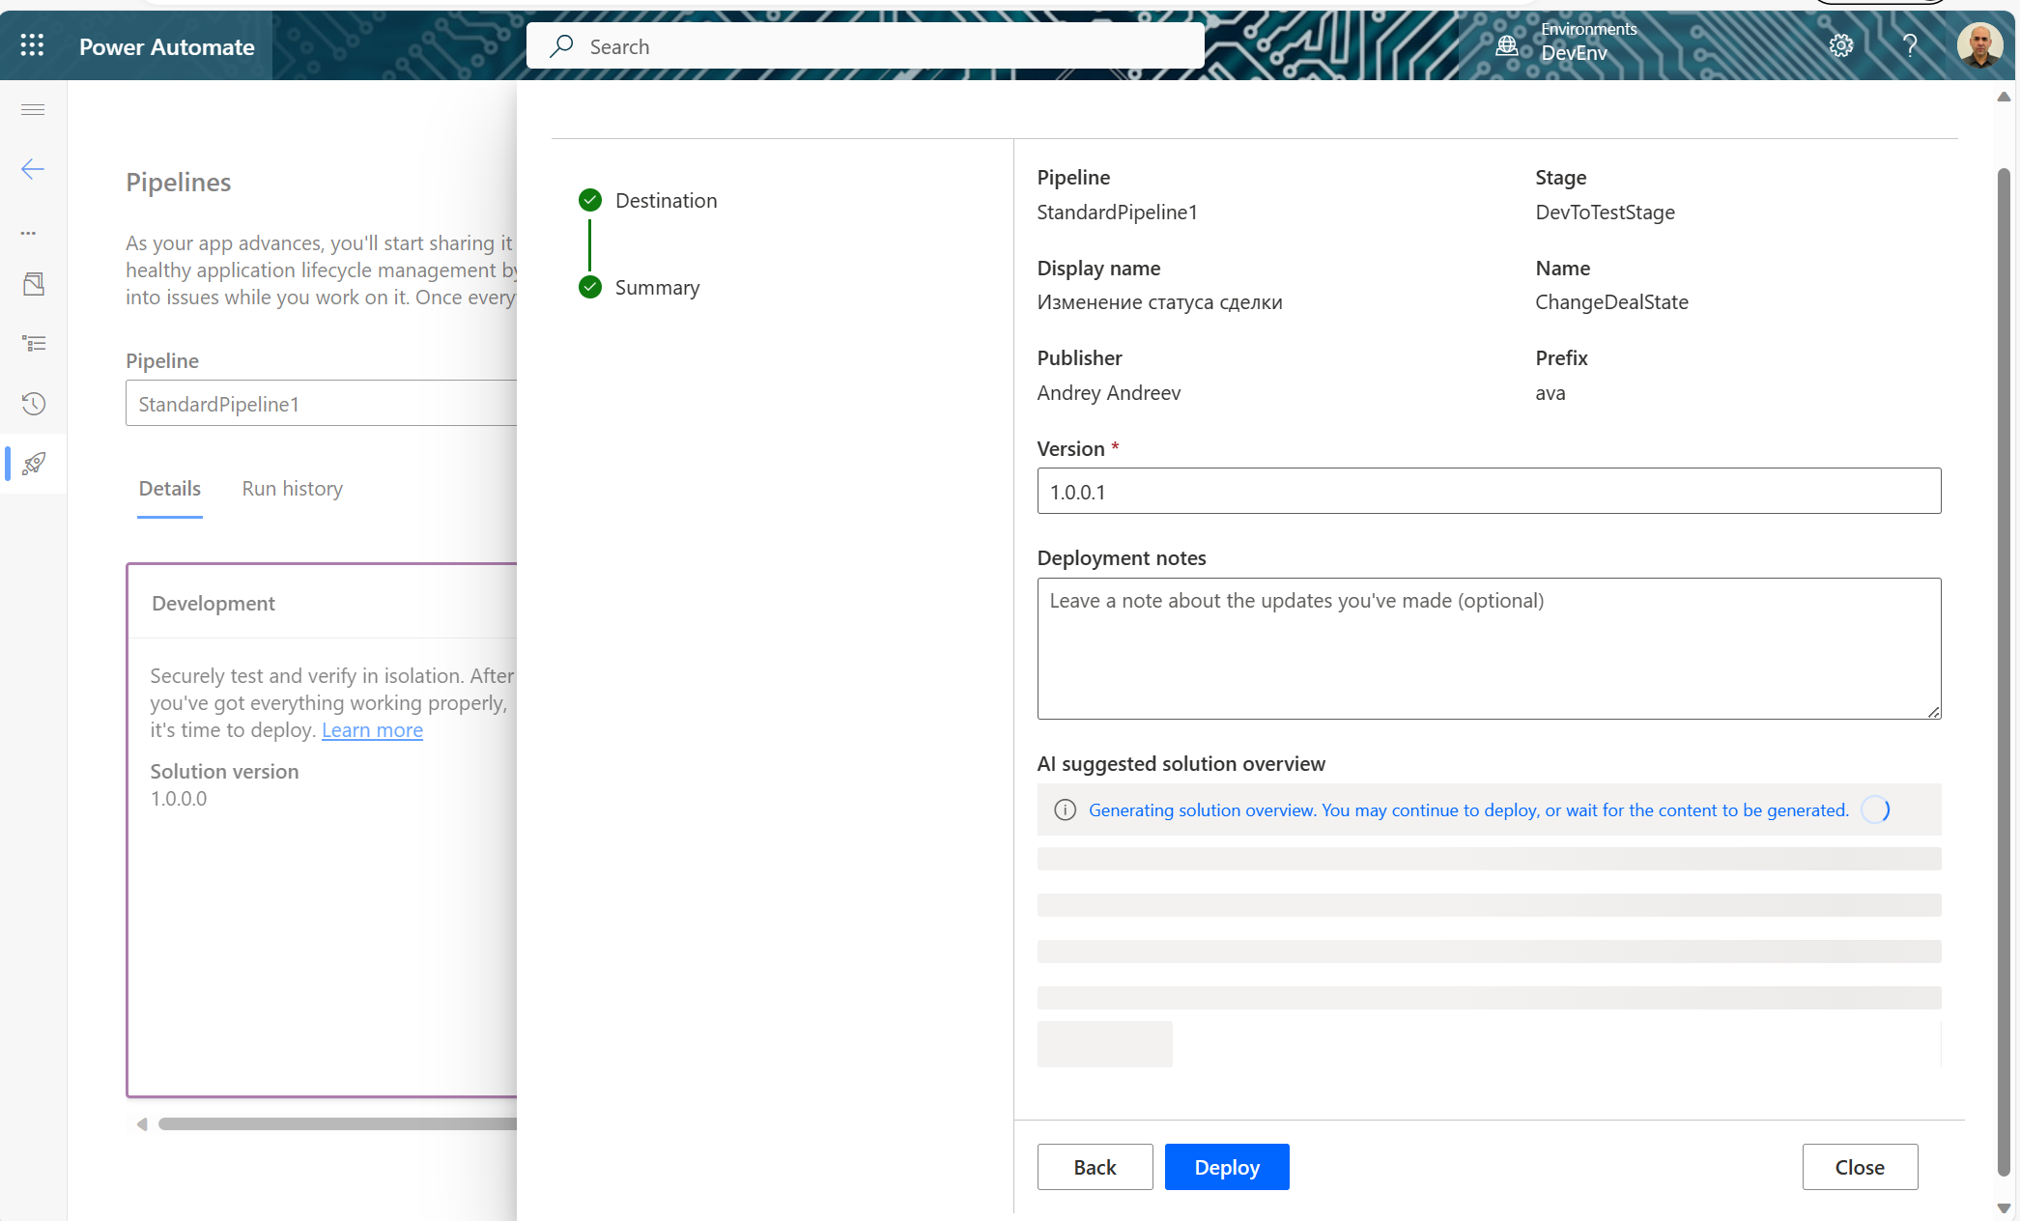
Task: Click the vertical scrollbar down arrow
Action: point(2004,1208)
